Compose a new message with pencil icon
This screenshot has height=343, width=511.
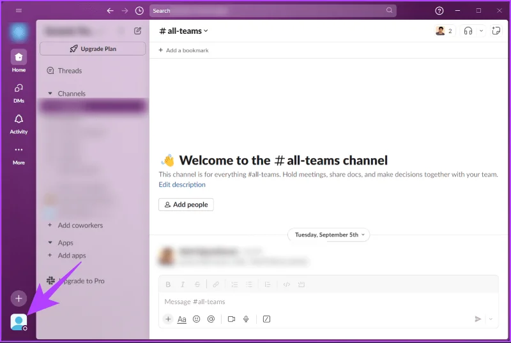[x=137, y=31]
